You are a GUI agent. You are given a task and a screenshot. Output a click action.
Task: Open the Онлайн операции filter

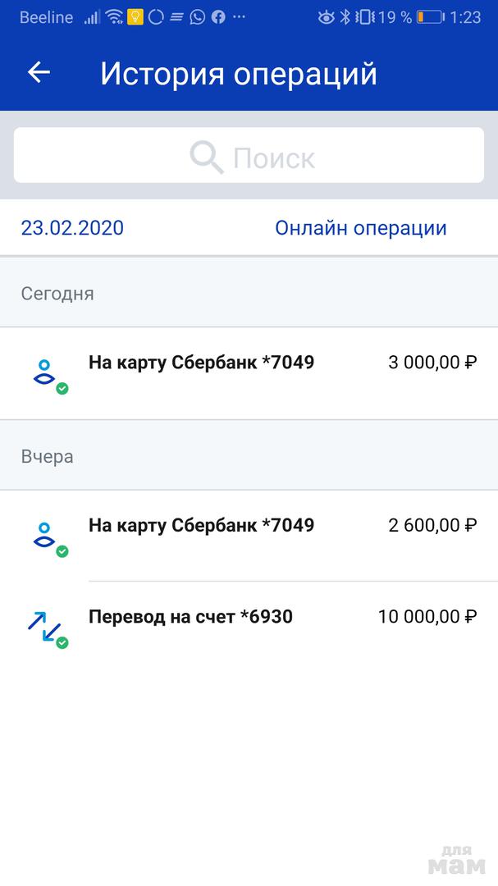360,228
